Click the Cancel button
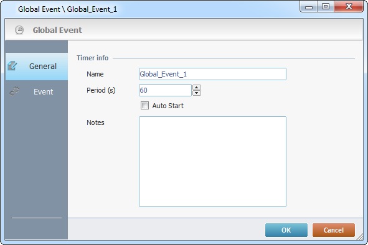 334,230
